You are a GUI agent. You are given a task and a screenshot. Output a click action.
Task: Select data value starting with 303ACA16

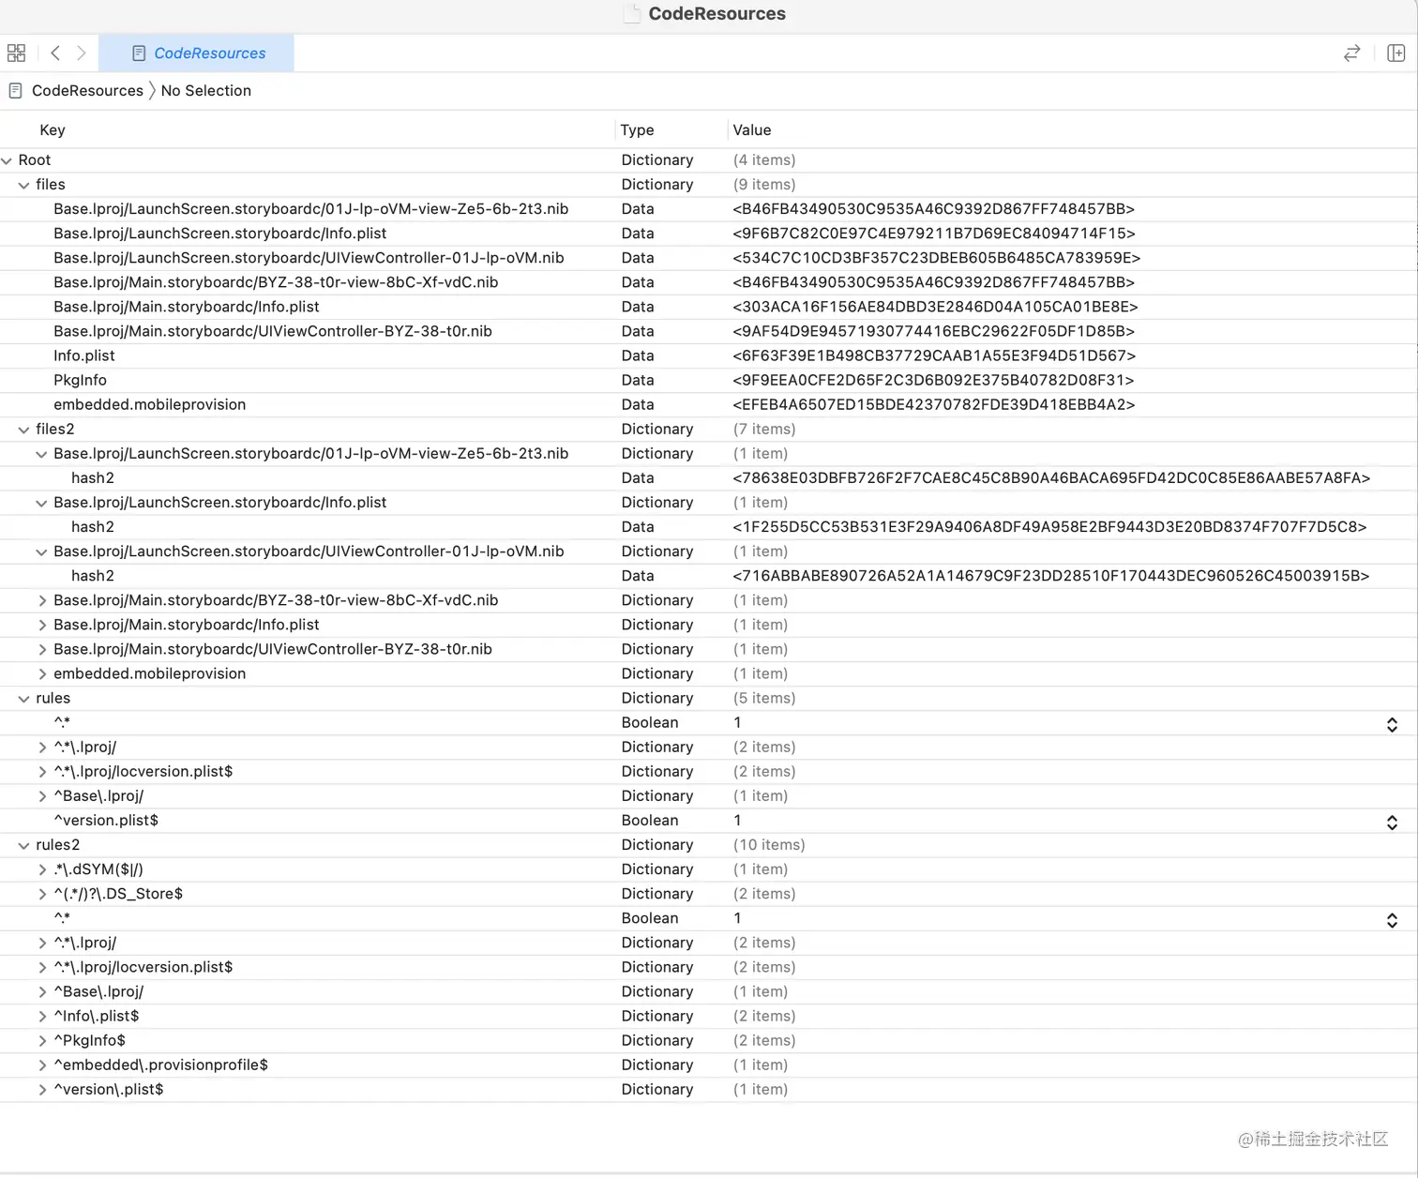(935, 307)
